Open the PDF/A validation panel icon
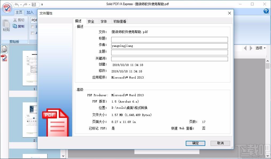Screen dimensions: 271x159 4,58
